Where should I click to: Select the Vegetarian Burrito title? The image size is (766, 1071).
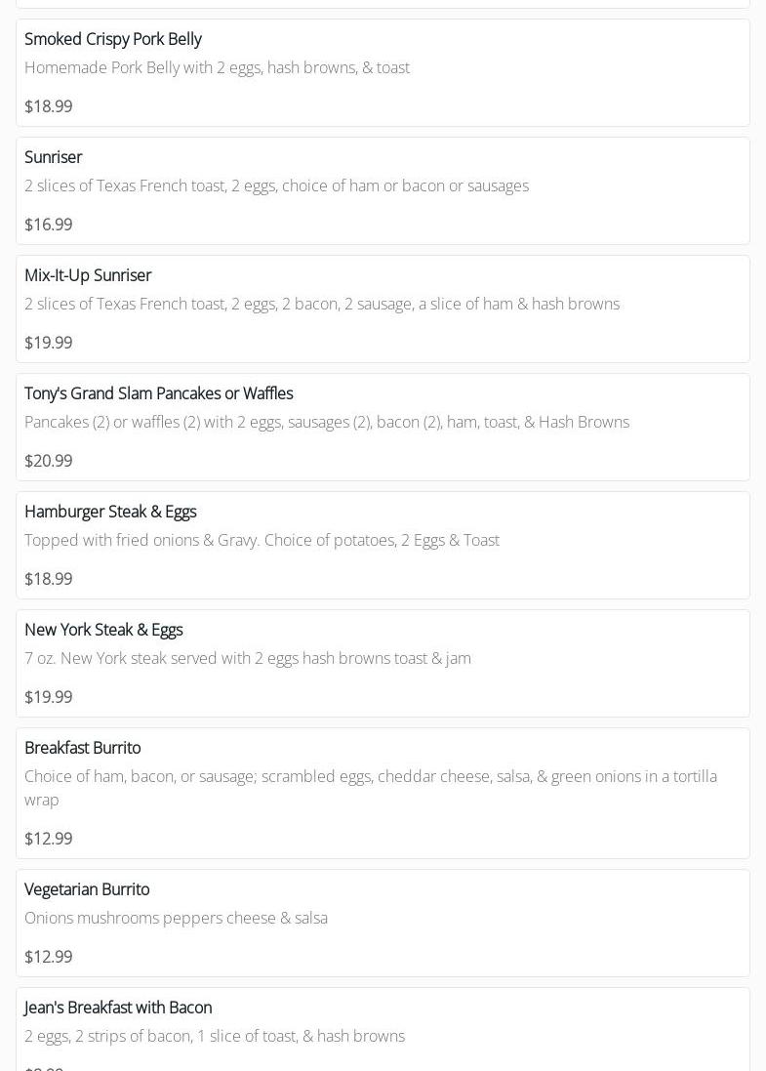[87, 889]
